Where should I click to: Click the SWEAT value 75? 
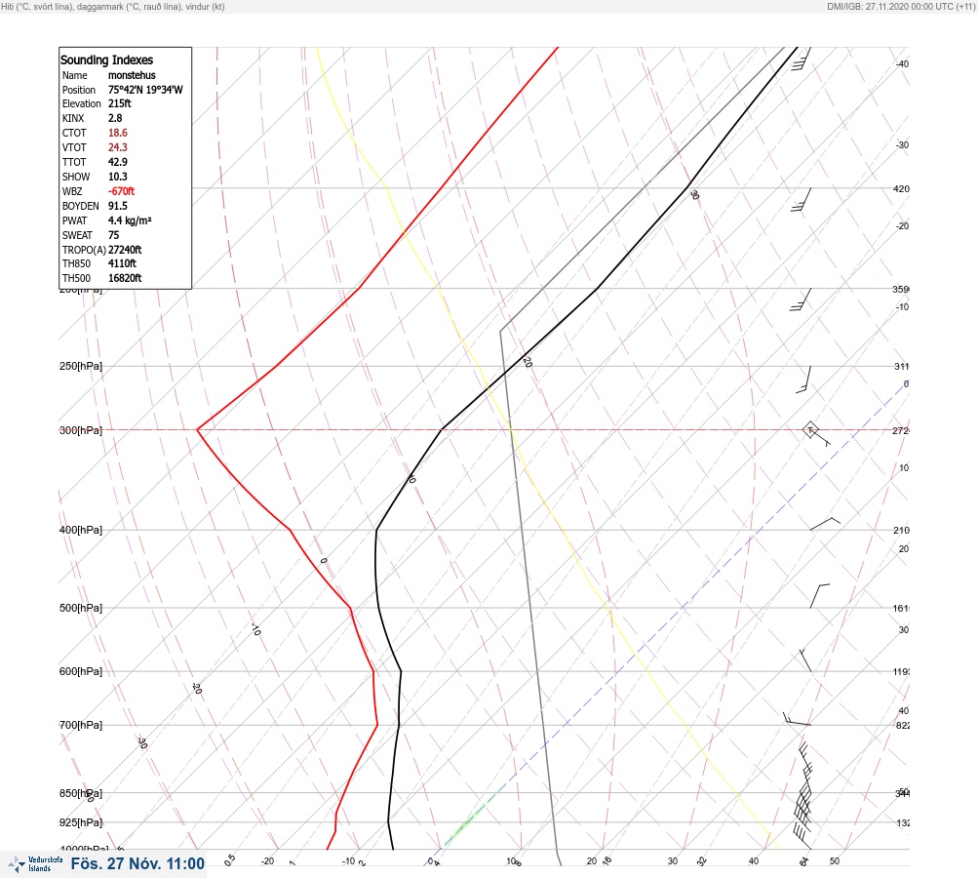point(113,235)
